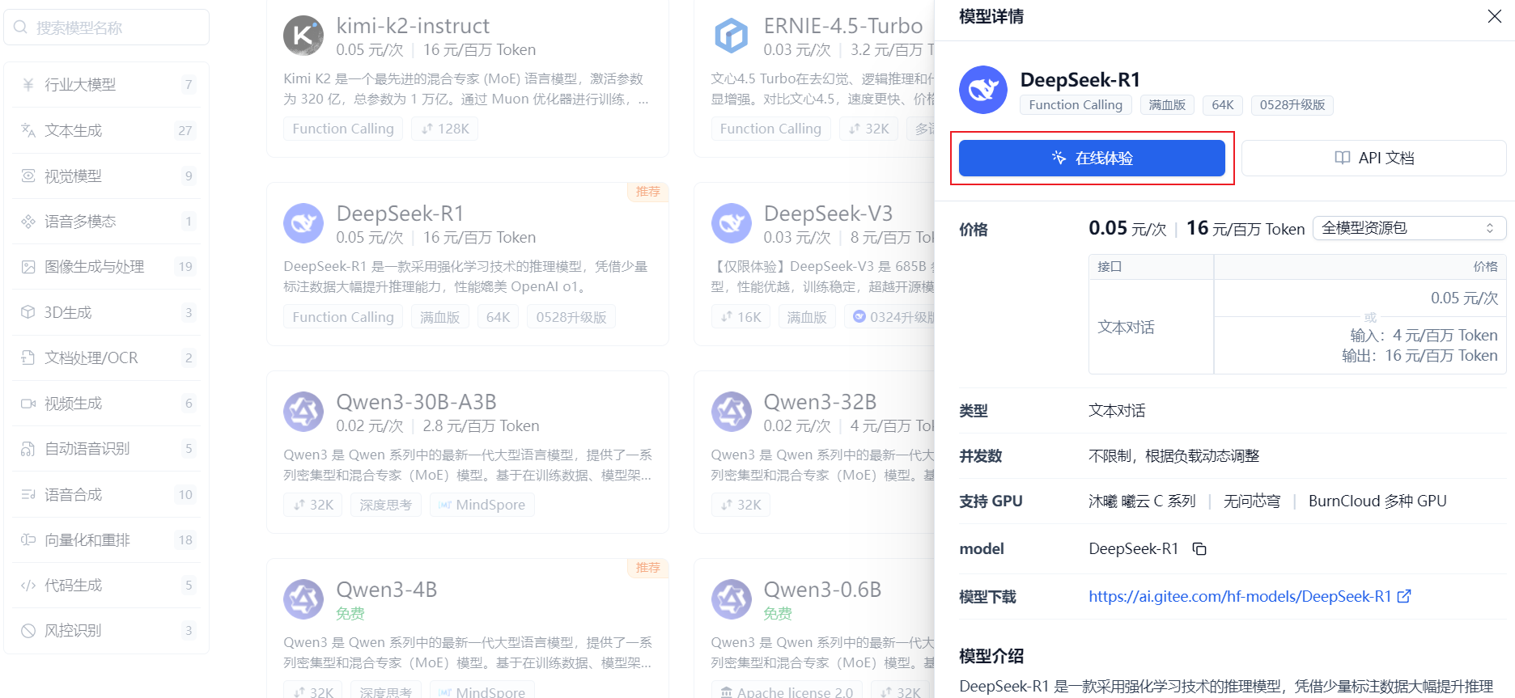Image resolution: width=1515 pixels, height=698 pixels.
Task: Click the search magnifier icon
Action: (x=21, y=27)
